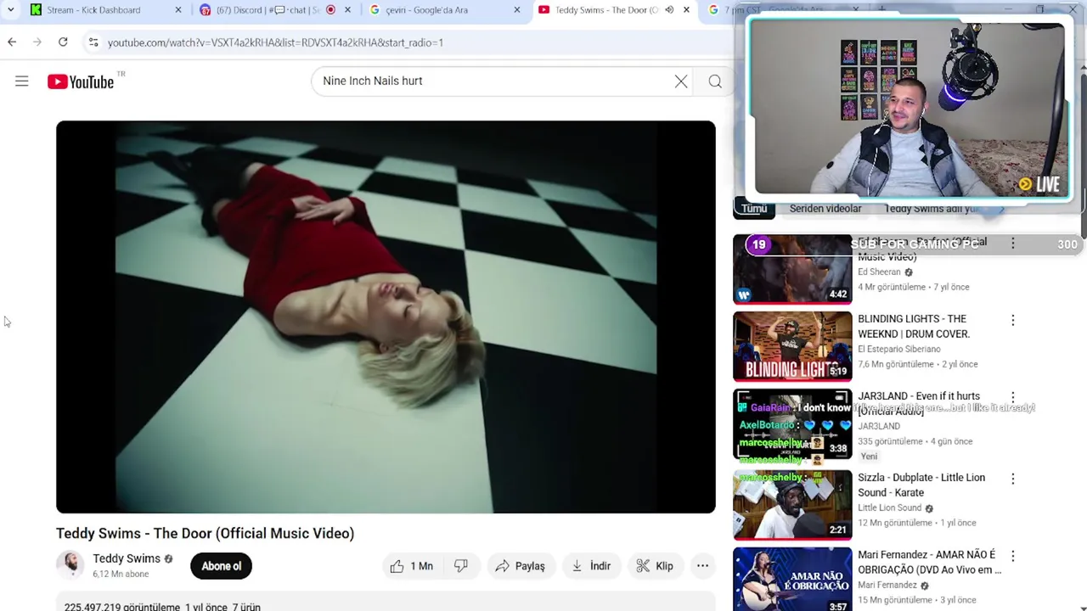Open JAR3LAND Even if it hurts thumbnail
Image resolution: width=1087 pixels, height=611 pixels.
click(792, 423)
